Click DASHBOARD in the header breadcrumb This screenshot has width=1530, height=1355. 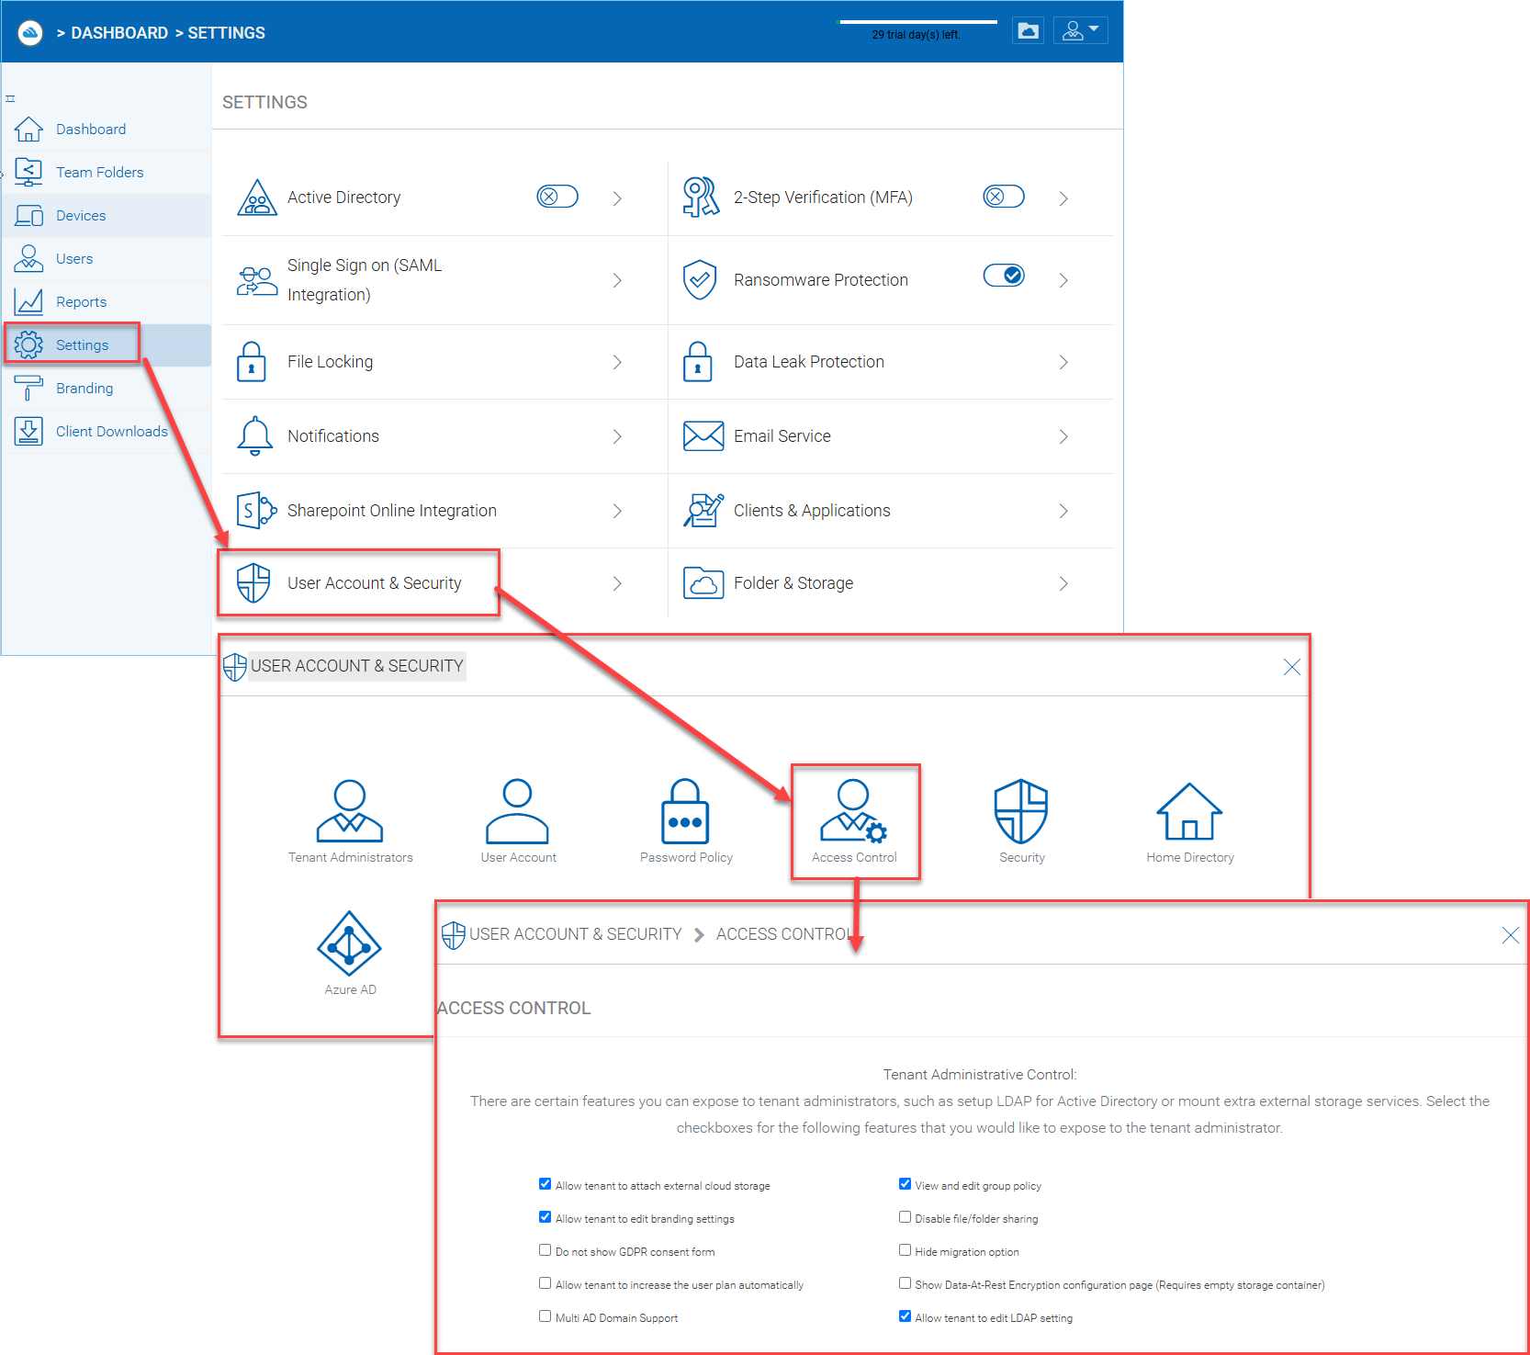(x=119, y=33)
